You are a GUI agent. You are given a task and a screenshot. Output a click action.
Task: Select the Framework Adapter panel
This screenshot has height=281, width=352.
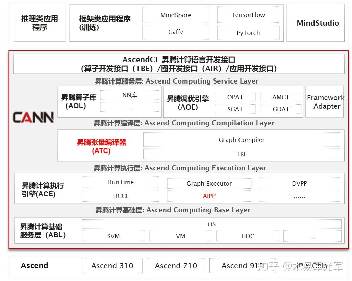coord(325,102)
